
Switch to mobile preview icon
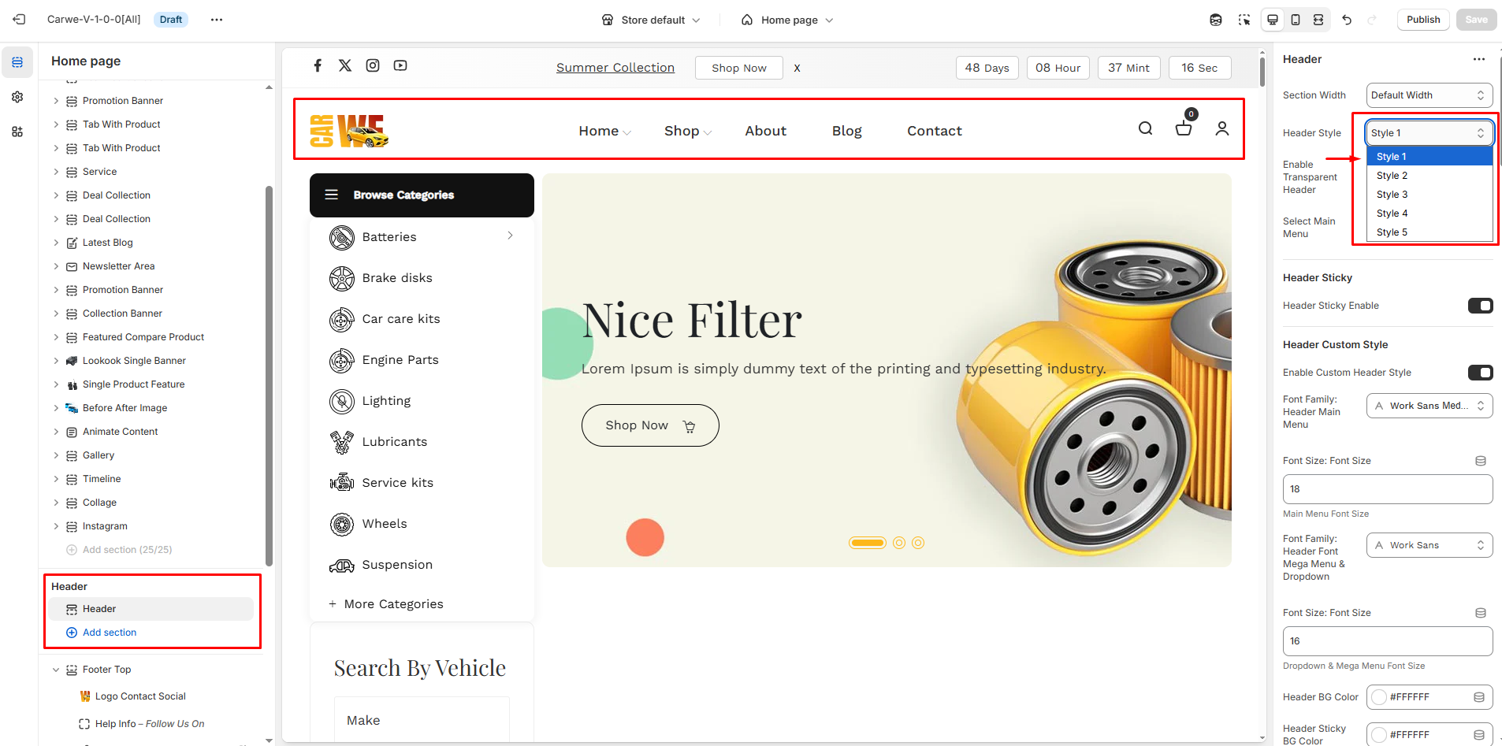[x=1296, y=20]
